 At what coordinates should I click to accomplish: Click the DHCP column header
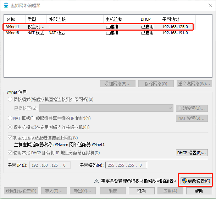click(x=149, y=19)
